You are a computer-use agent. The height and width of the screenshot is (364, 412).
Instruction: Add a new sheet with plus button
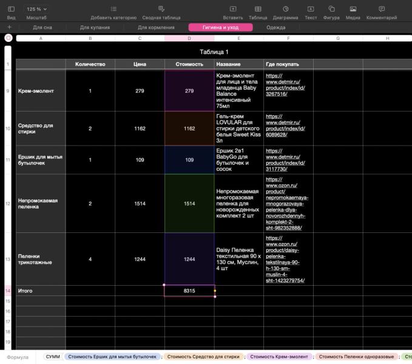click(x=9, y=27)
